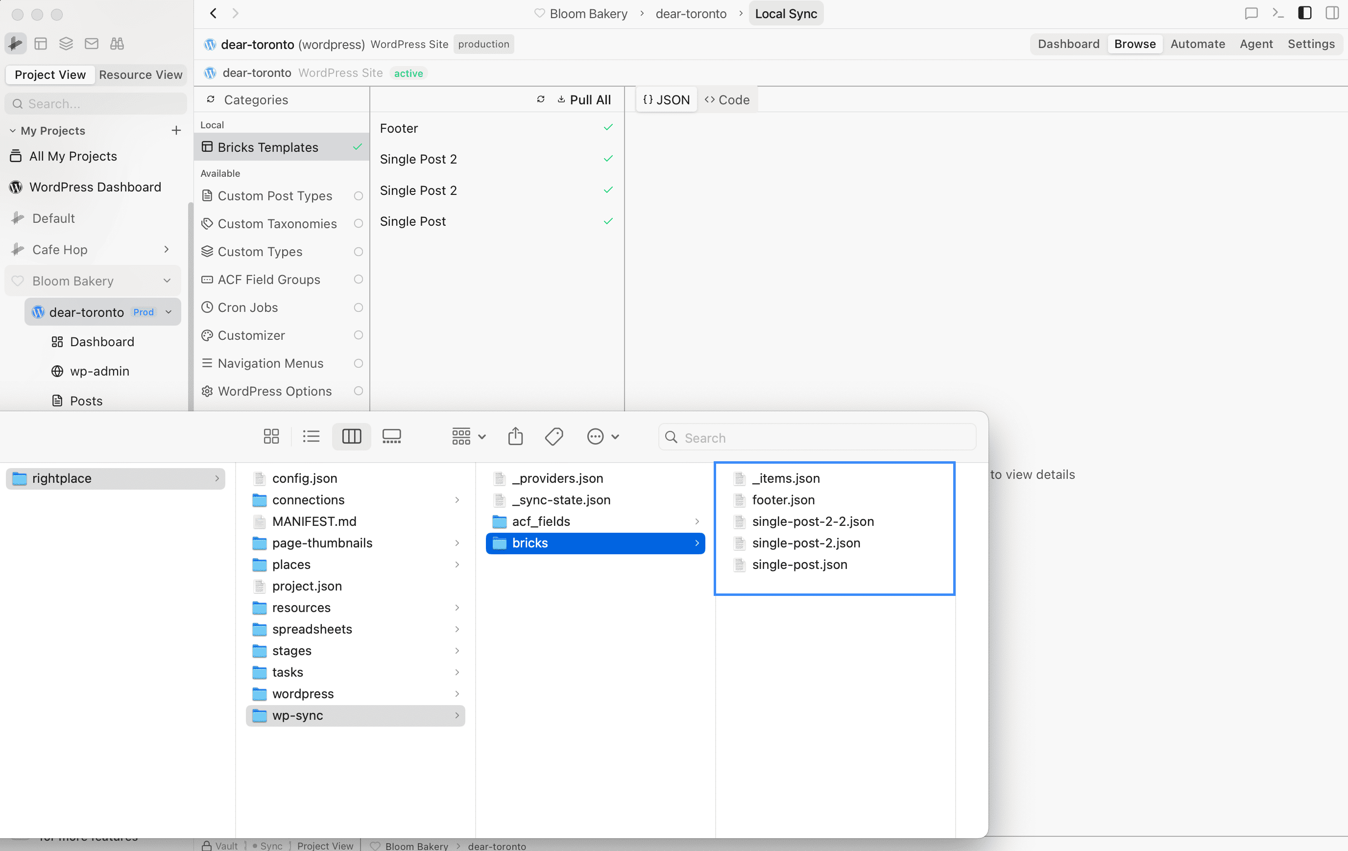1348x851 pixels.
Task: Switch Finder to gallery view
Action: pos(392,436)
